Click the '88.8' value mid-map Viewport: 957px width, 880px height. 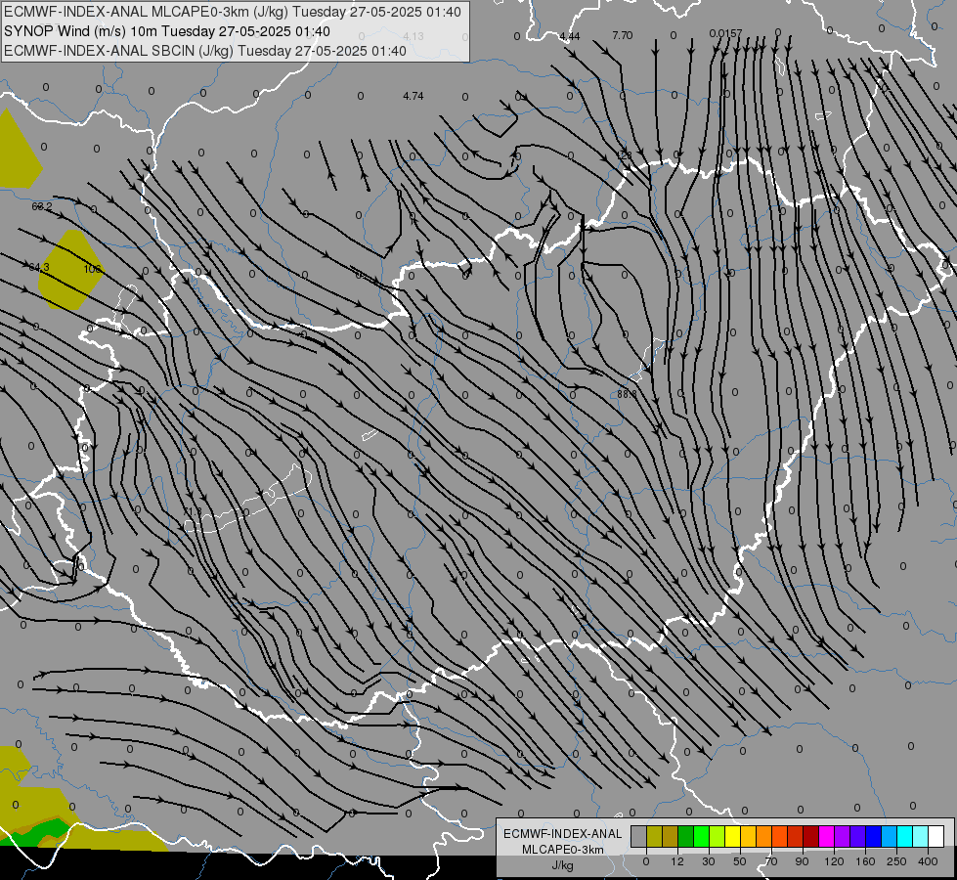click(x=627, y=394)
